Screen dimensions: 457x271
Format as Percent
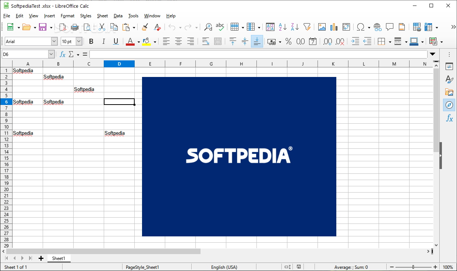pos(288,42)
